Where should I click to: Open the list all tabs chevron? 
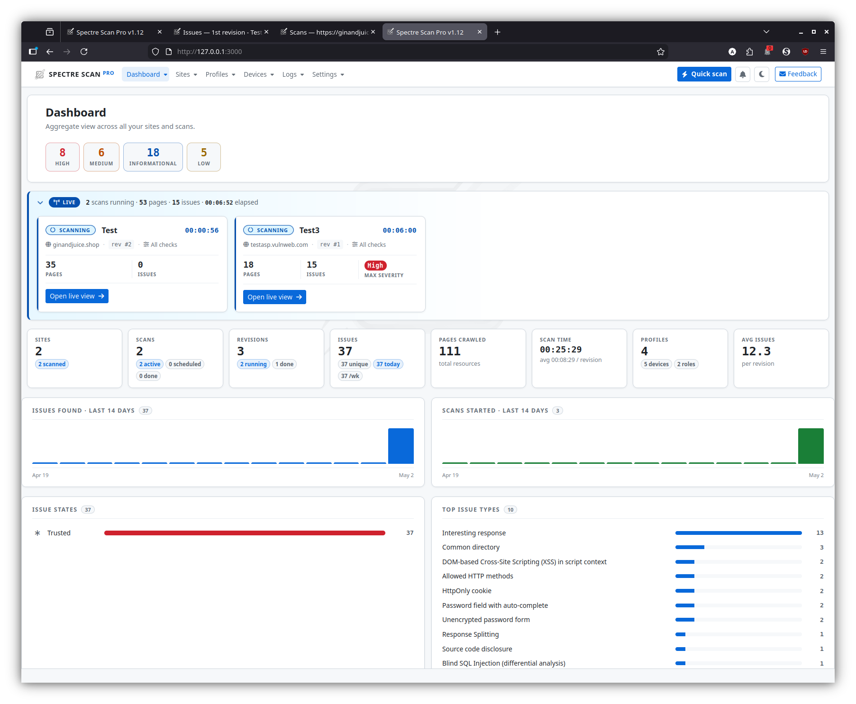point(766,32)
